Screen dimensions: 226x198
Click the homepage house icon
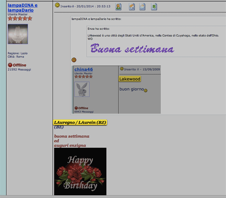tap(132, 7)
